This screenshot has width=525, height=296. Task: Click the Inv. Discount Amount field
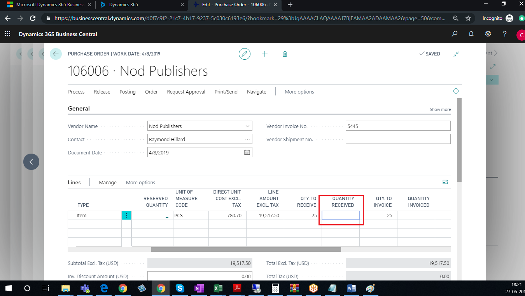click(200, 276)
